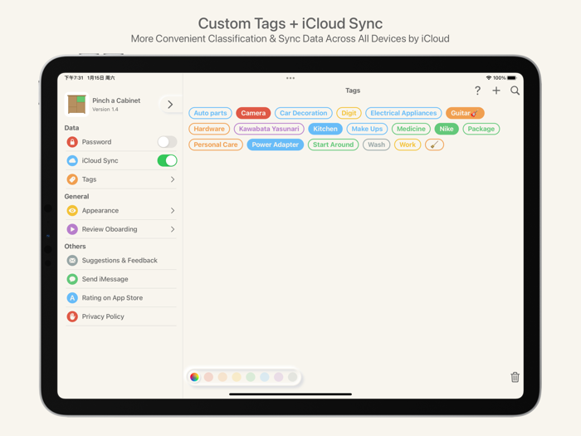Open Tags row disclosure chevron

(173, 179)
